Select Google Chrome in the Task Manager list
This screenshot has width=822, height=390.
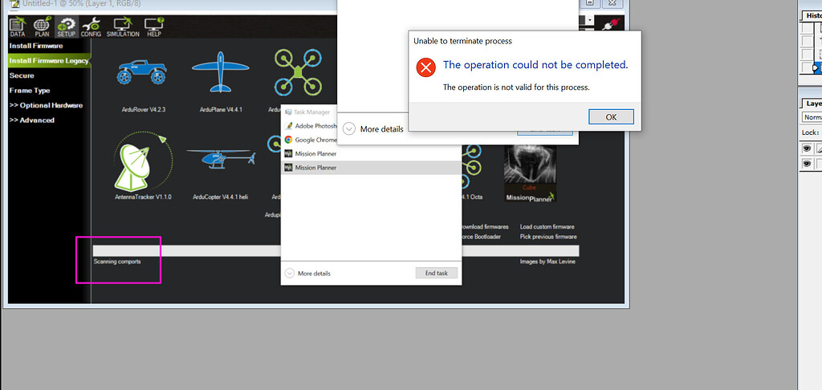[x=309, y=140]
